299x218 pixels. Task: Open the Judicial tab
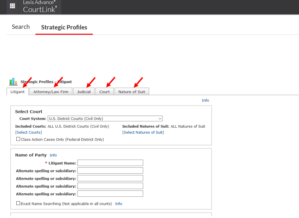(84, 92)
